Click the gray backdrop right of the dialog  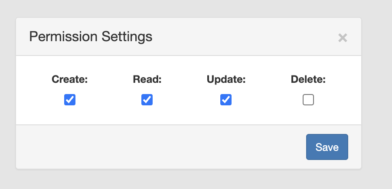(x=377, y=93)
